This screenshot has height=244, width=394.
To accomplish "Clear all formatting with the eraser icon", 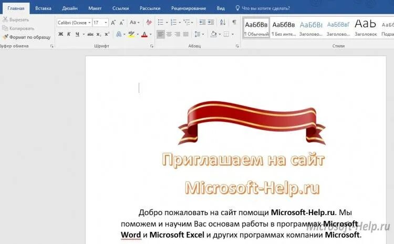I will tap(149, 23).
